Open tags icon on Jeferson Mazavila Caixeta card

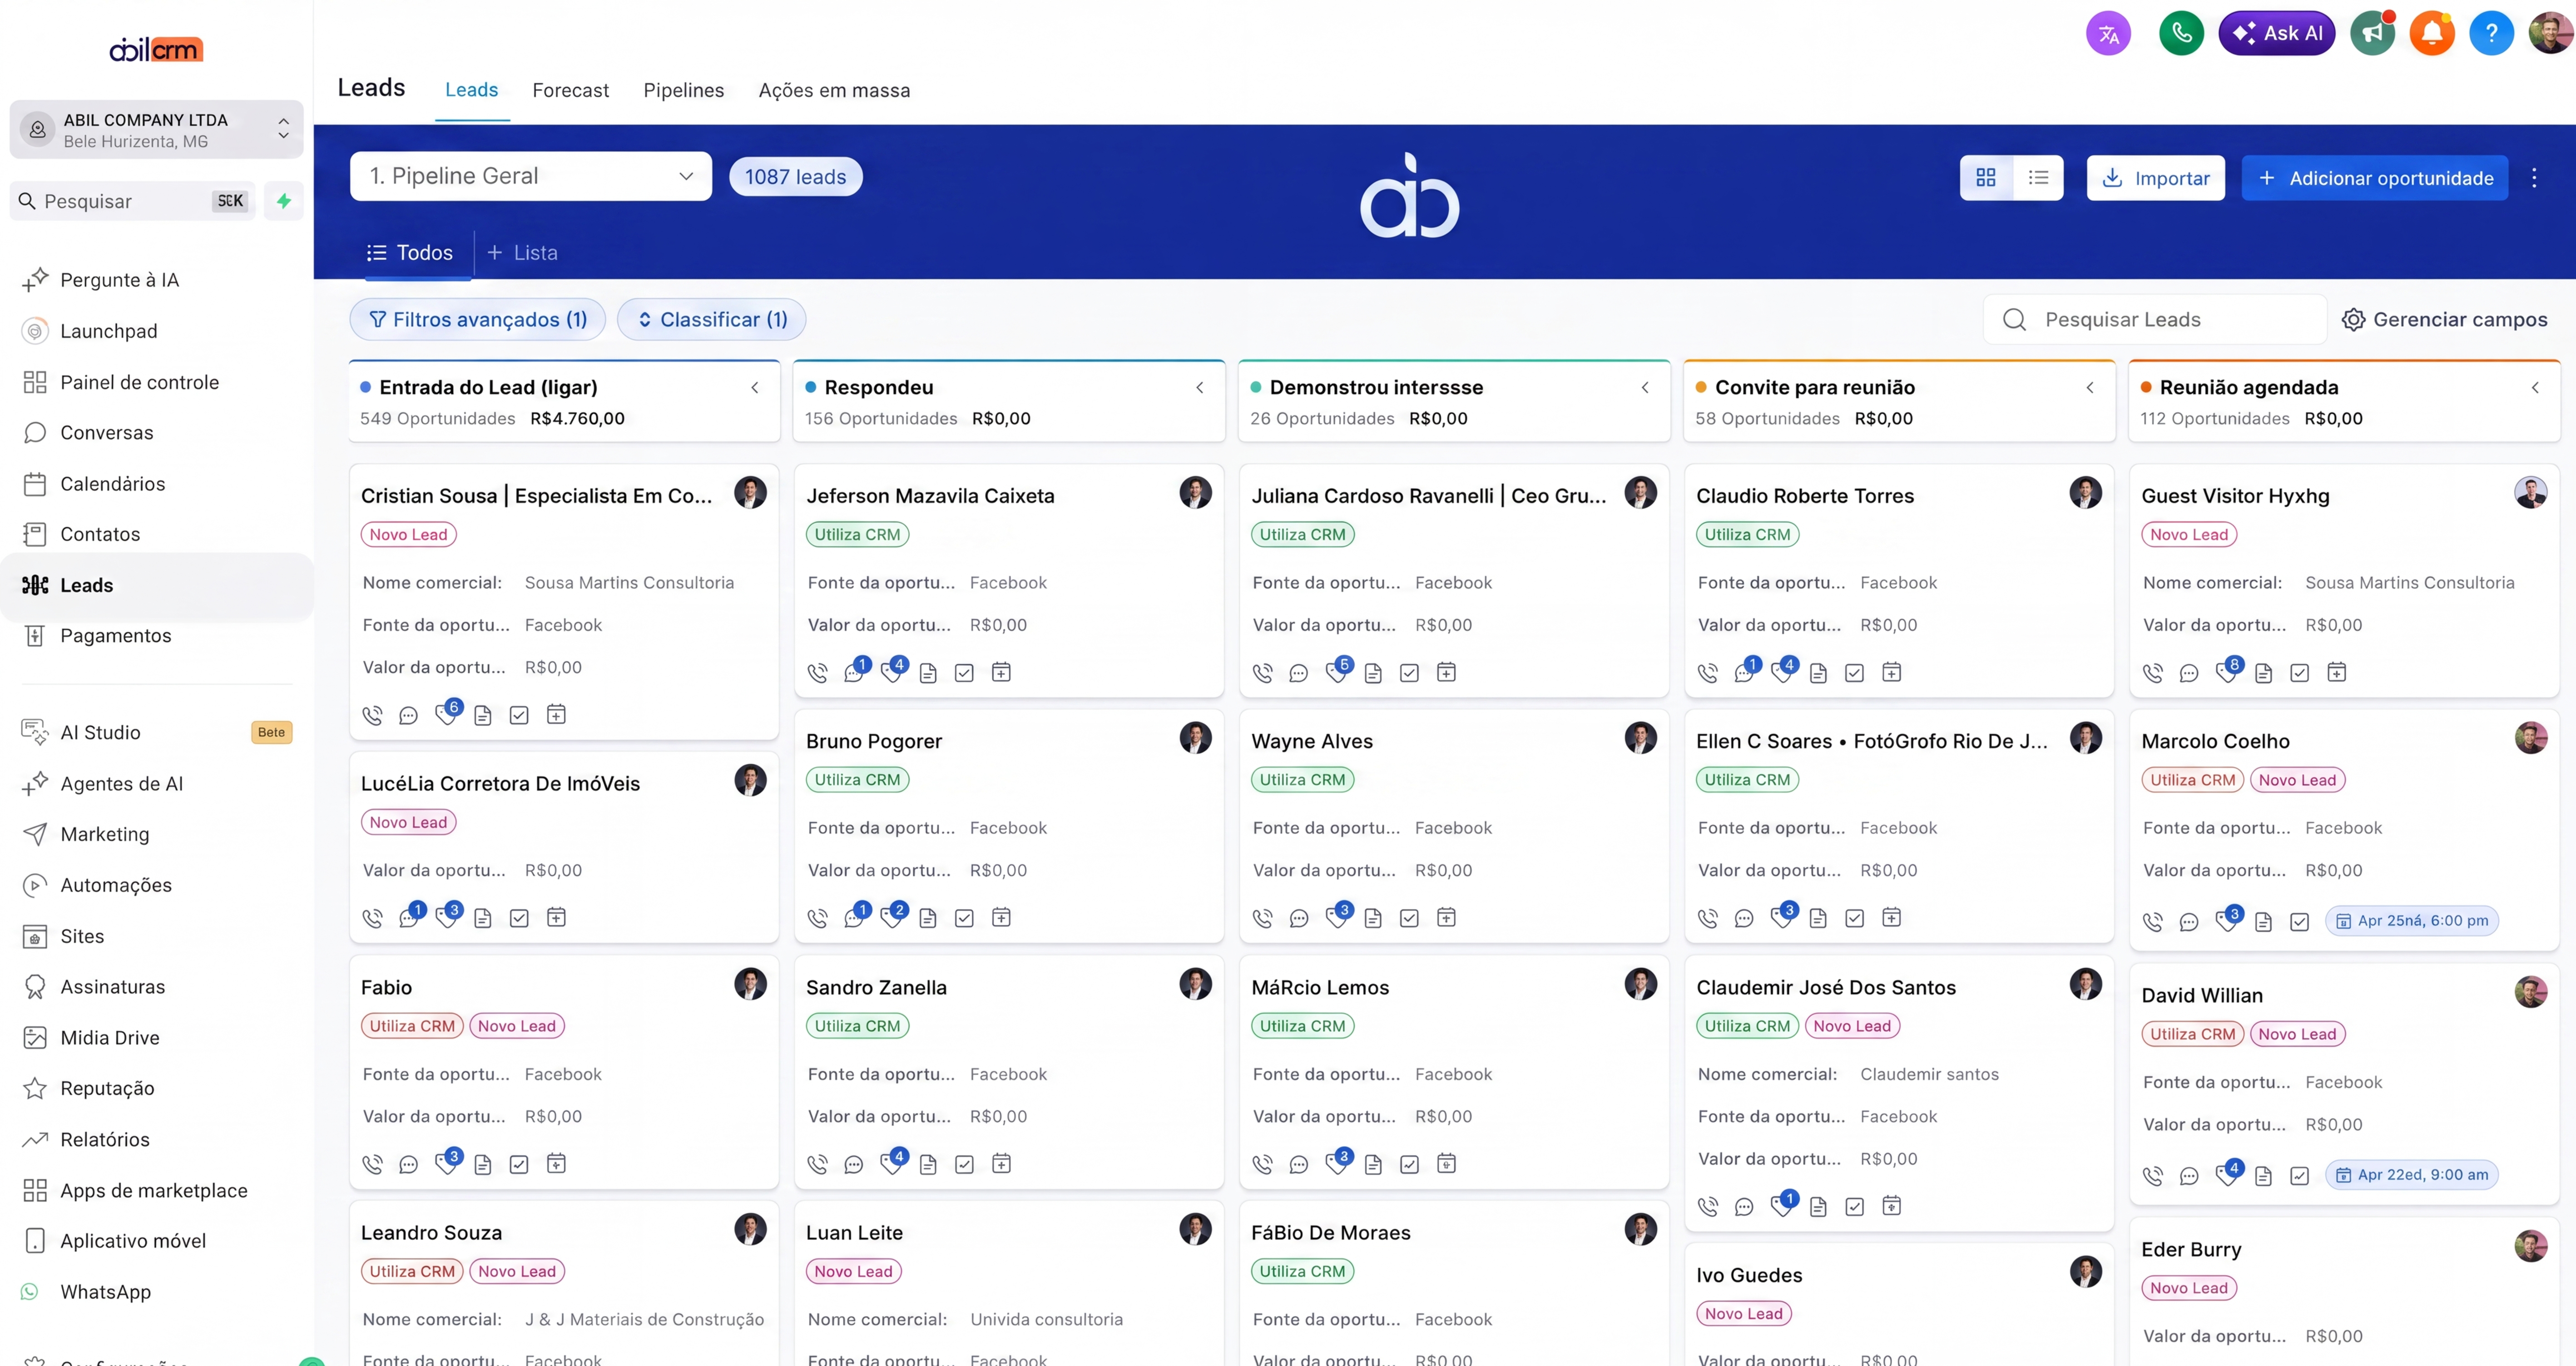(890, 672)
